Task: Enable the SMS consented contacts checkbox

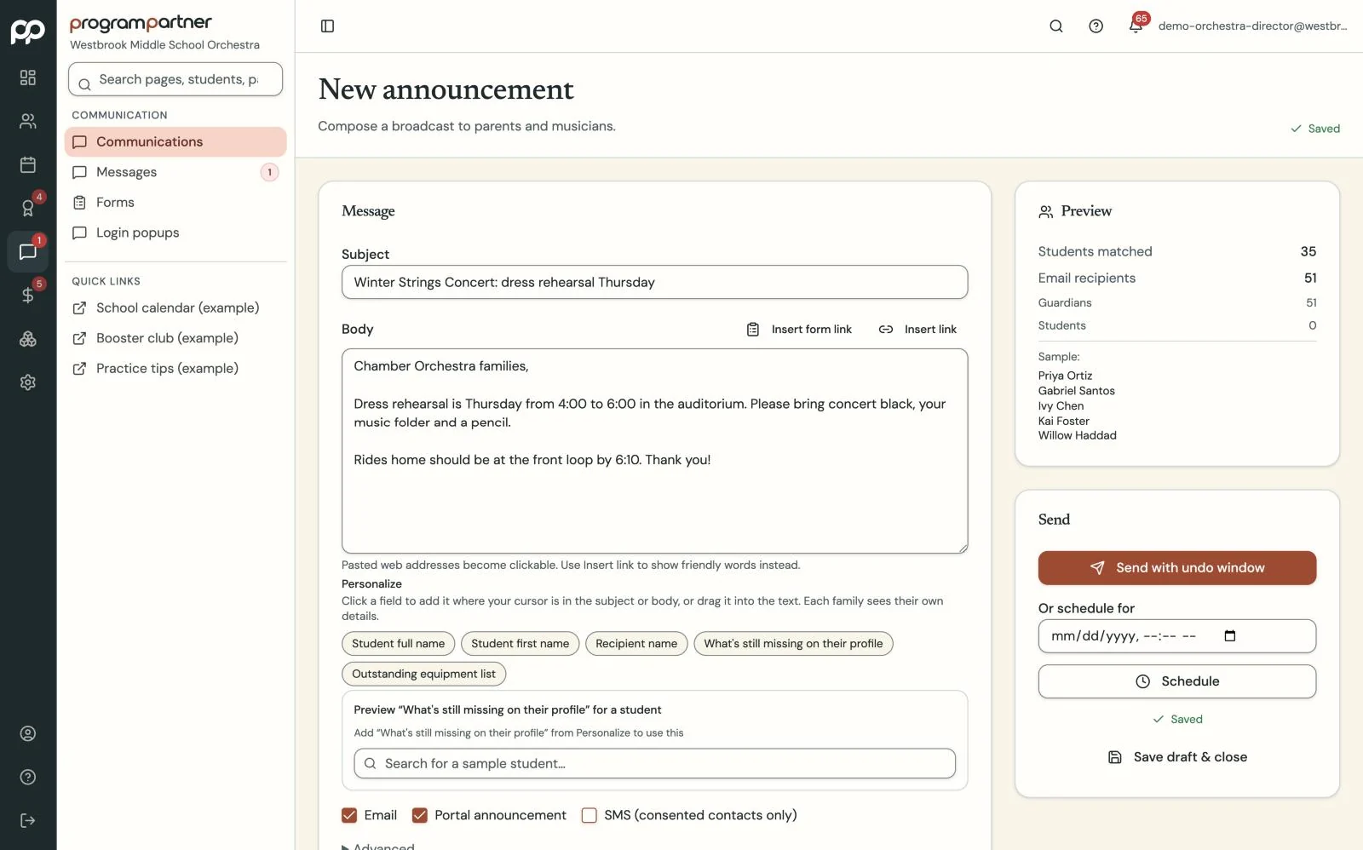Action: point(589,815)
